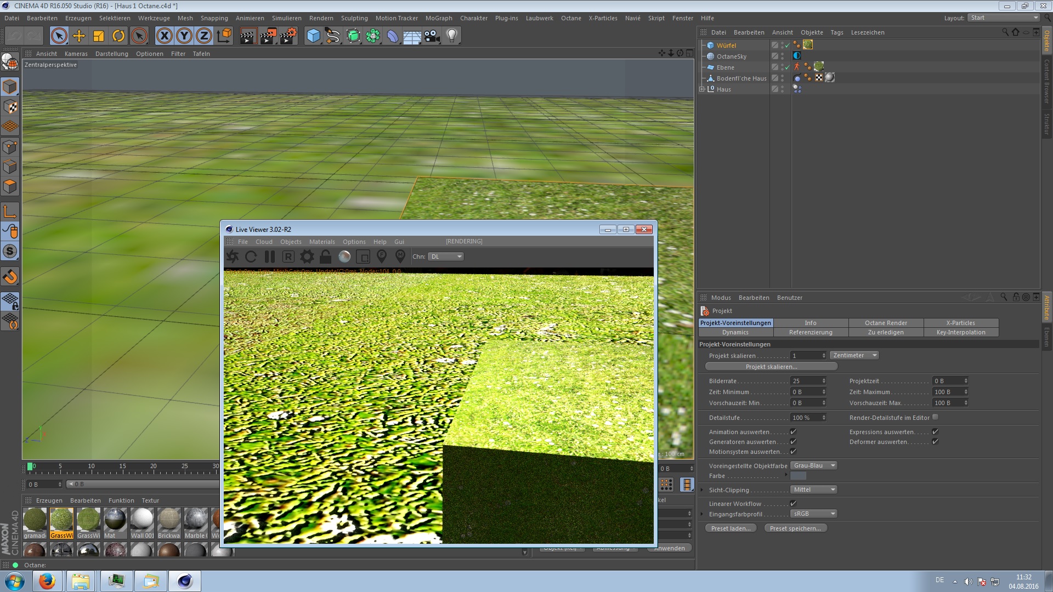
Task: Add a camera object from toolbar
Action: (x=432, y=36)
